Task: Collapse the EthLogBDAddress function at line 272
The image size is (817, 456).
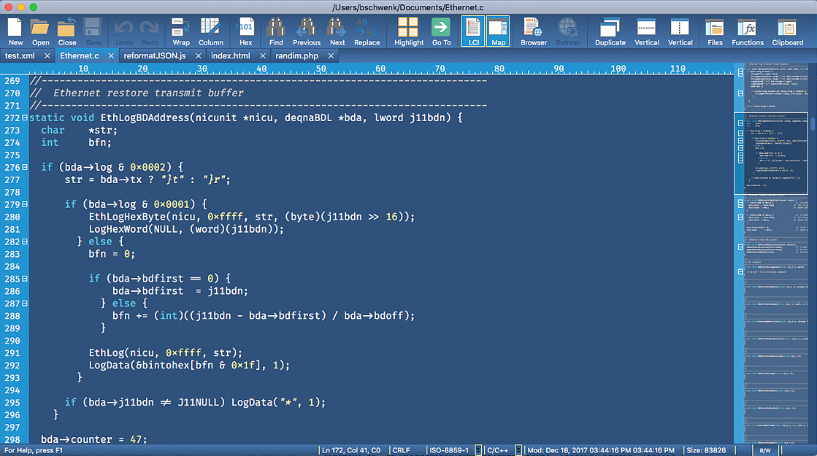Action: [x=26, y=118]
